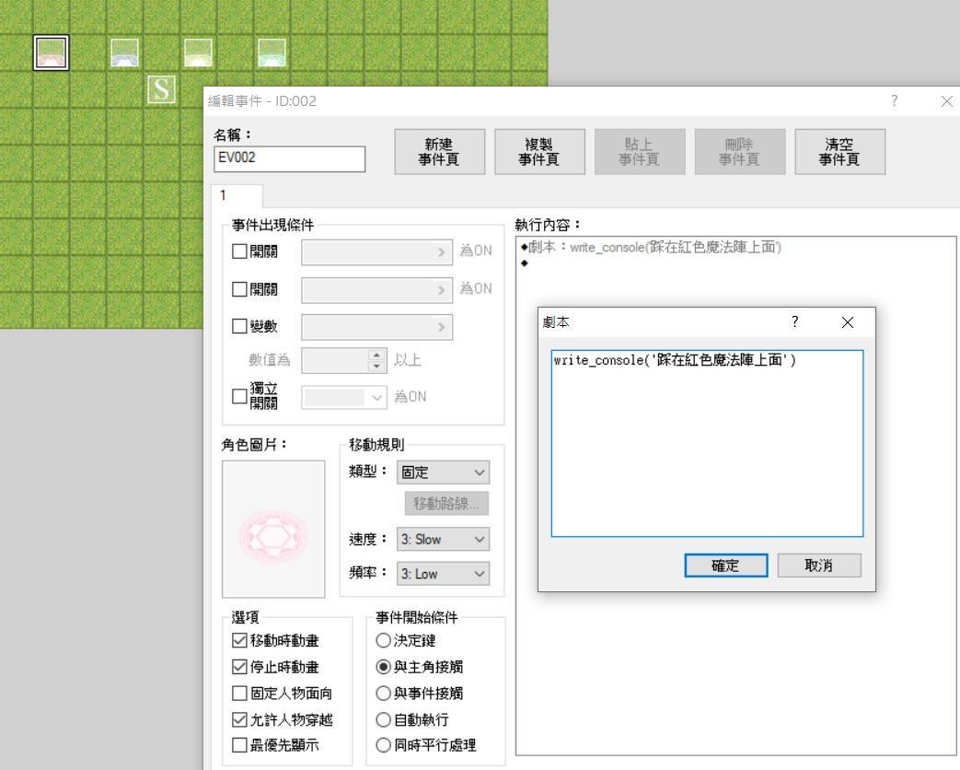Open the second 開關 switch selector

[x=376, y=290]
